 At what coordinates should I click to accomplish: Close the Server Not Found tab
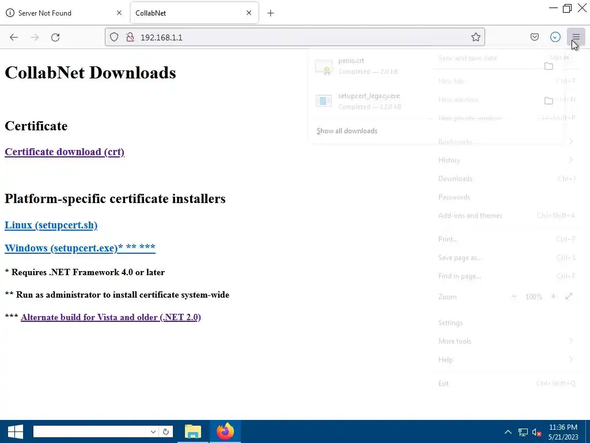click(119, 13)
